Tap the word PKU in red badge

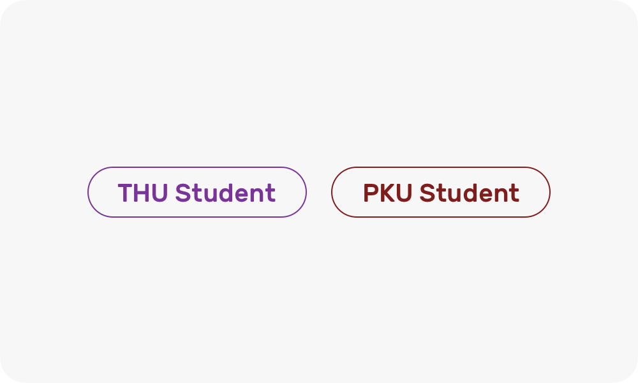coord(388,193)
